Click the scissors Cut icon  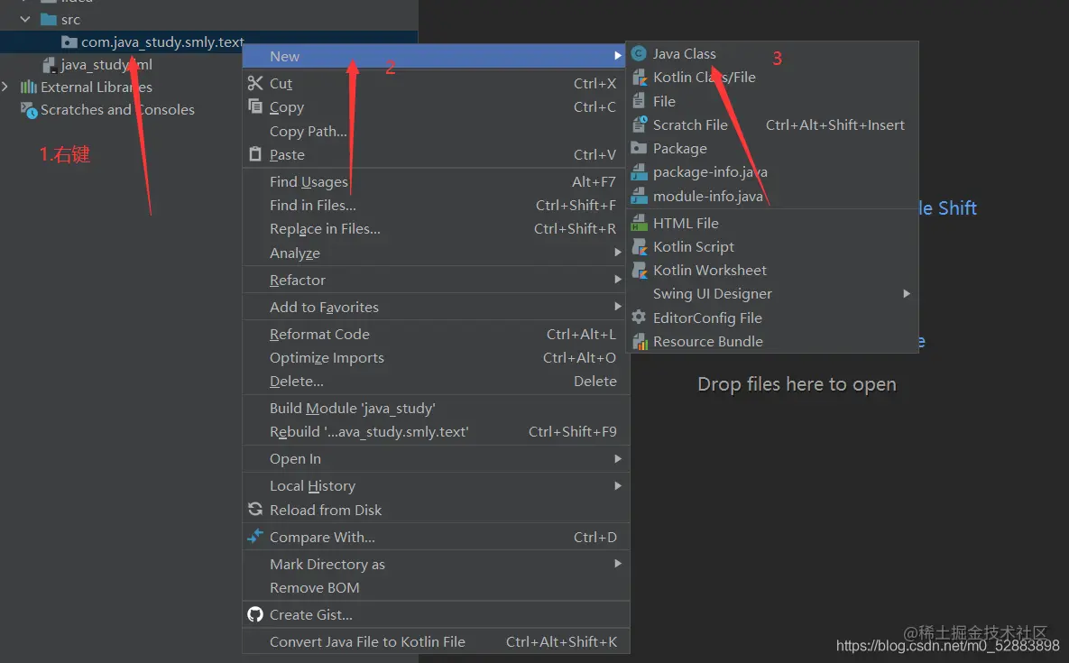[255, 83]
